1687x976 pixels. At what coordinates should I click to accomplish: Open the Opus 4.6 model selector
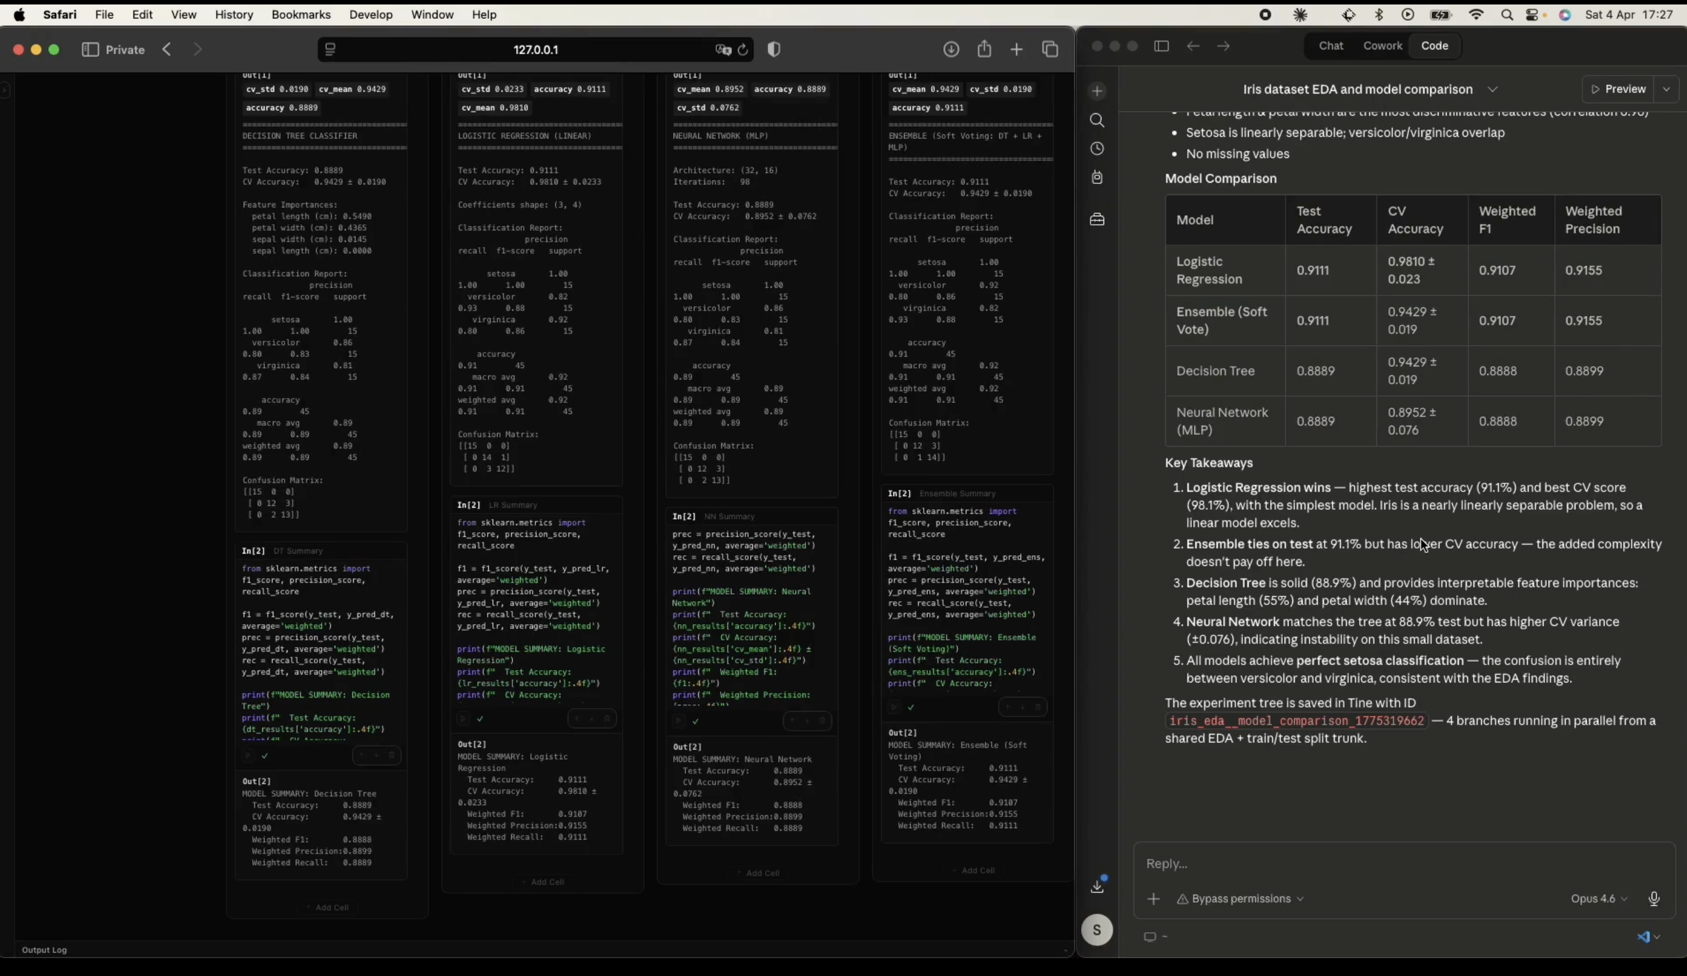pyautogui.click(x=1598, y=899)
